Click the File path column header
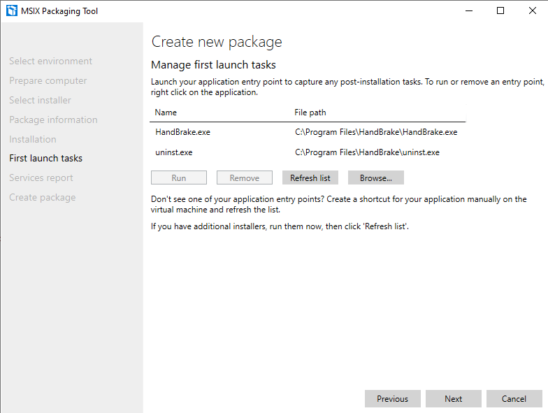The width and height of the screenshot is (548, 413). pyautogui.click(x=310, y=113)
